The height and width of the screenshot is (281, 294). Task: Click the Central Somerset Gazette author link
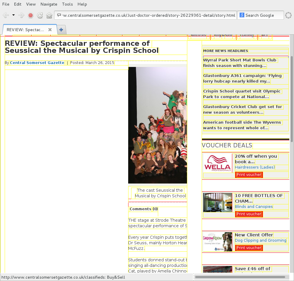point(37,63)
